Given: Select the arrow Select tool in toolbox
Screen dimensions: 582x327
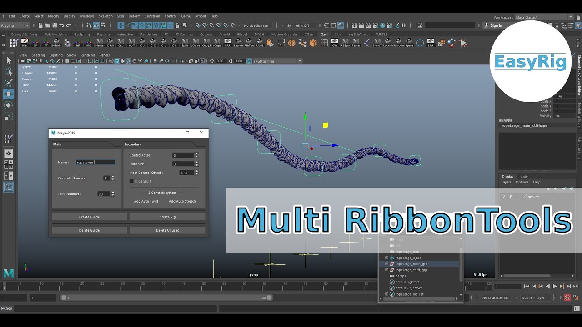Looking at the screenshot, I should (x=9, y=60).
